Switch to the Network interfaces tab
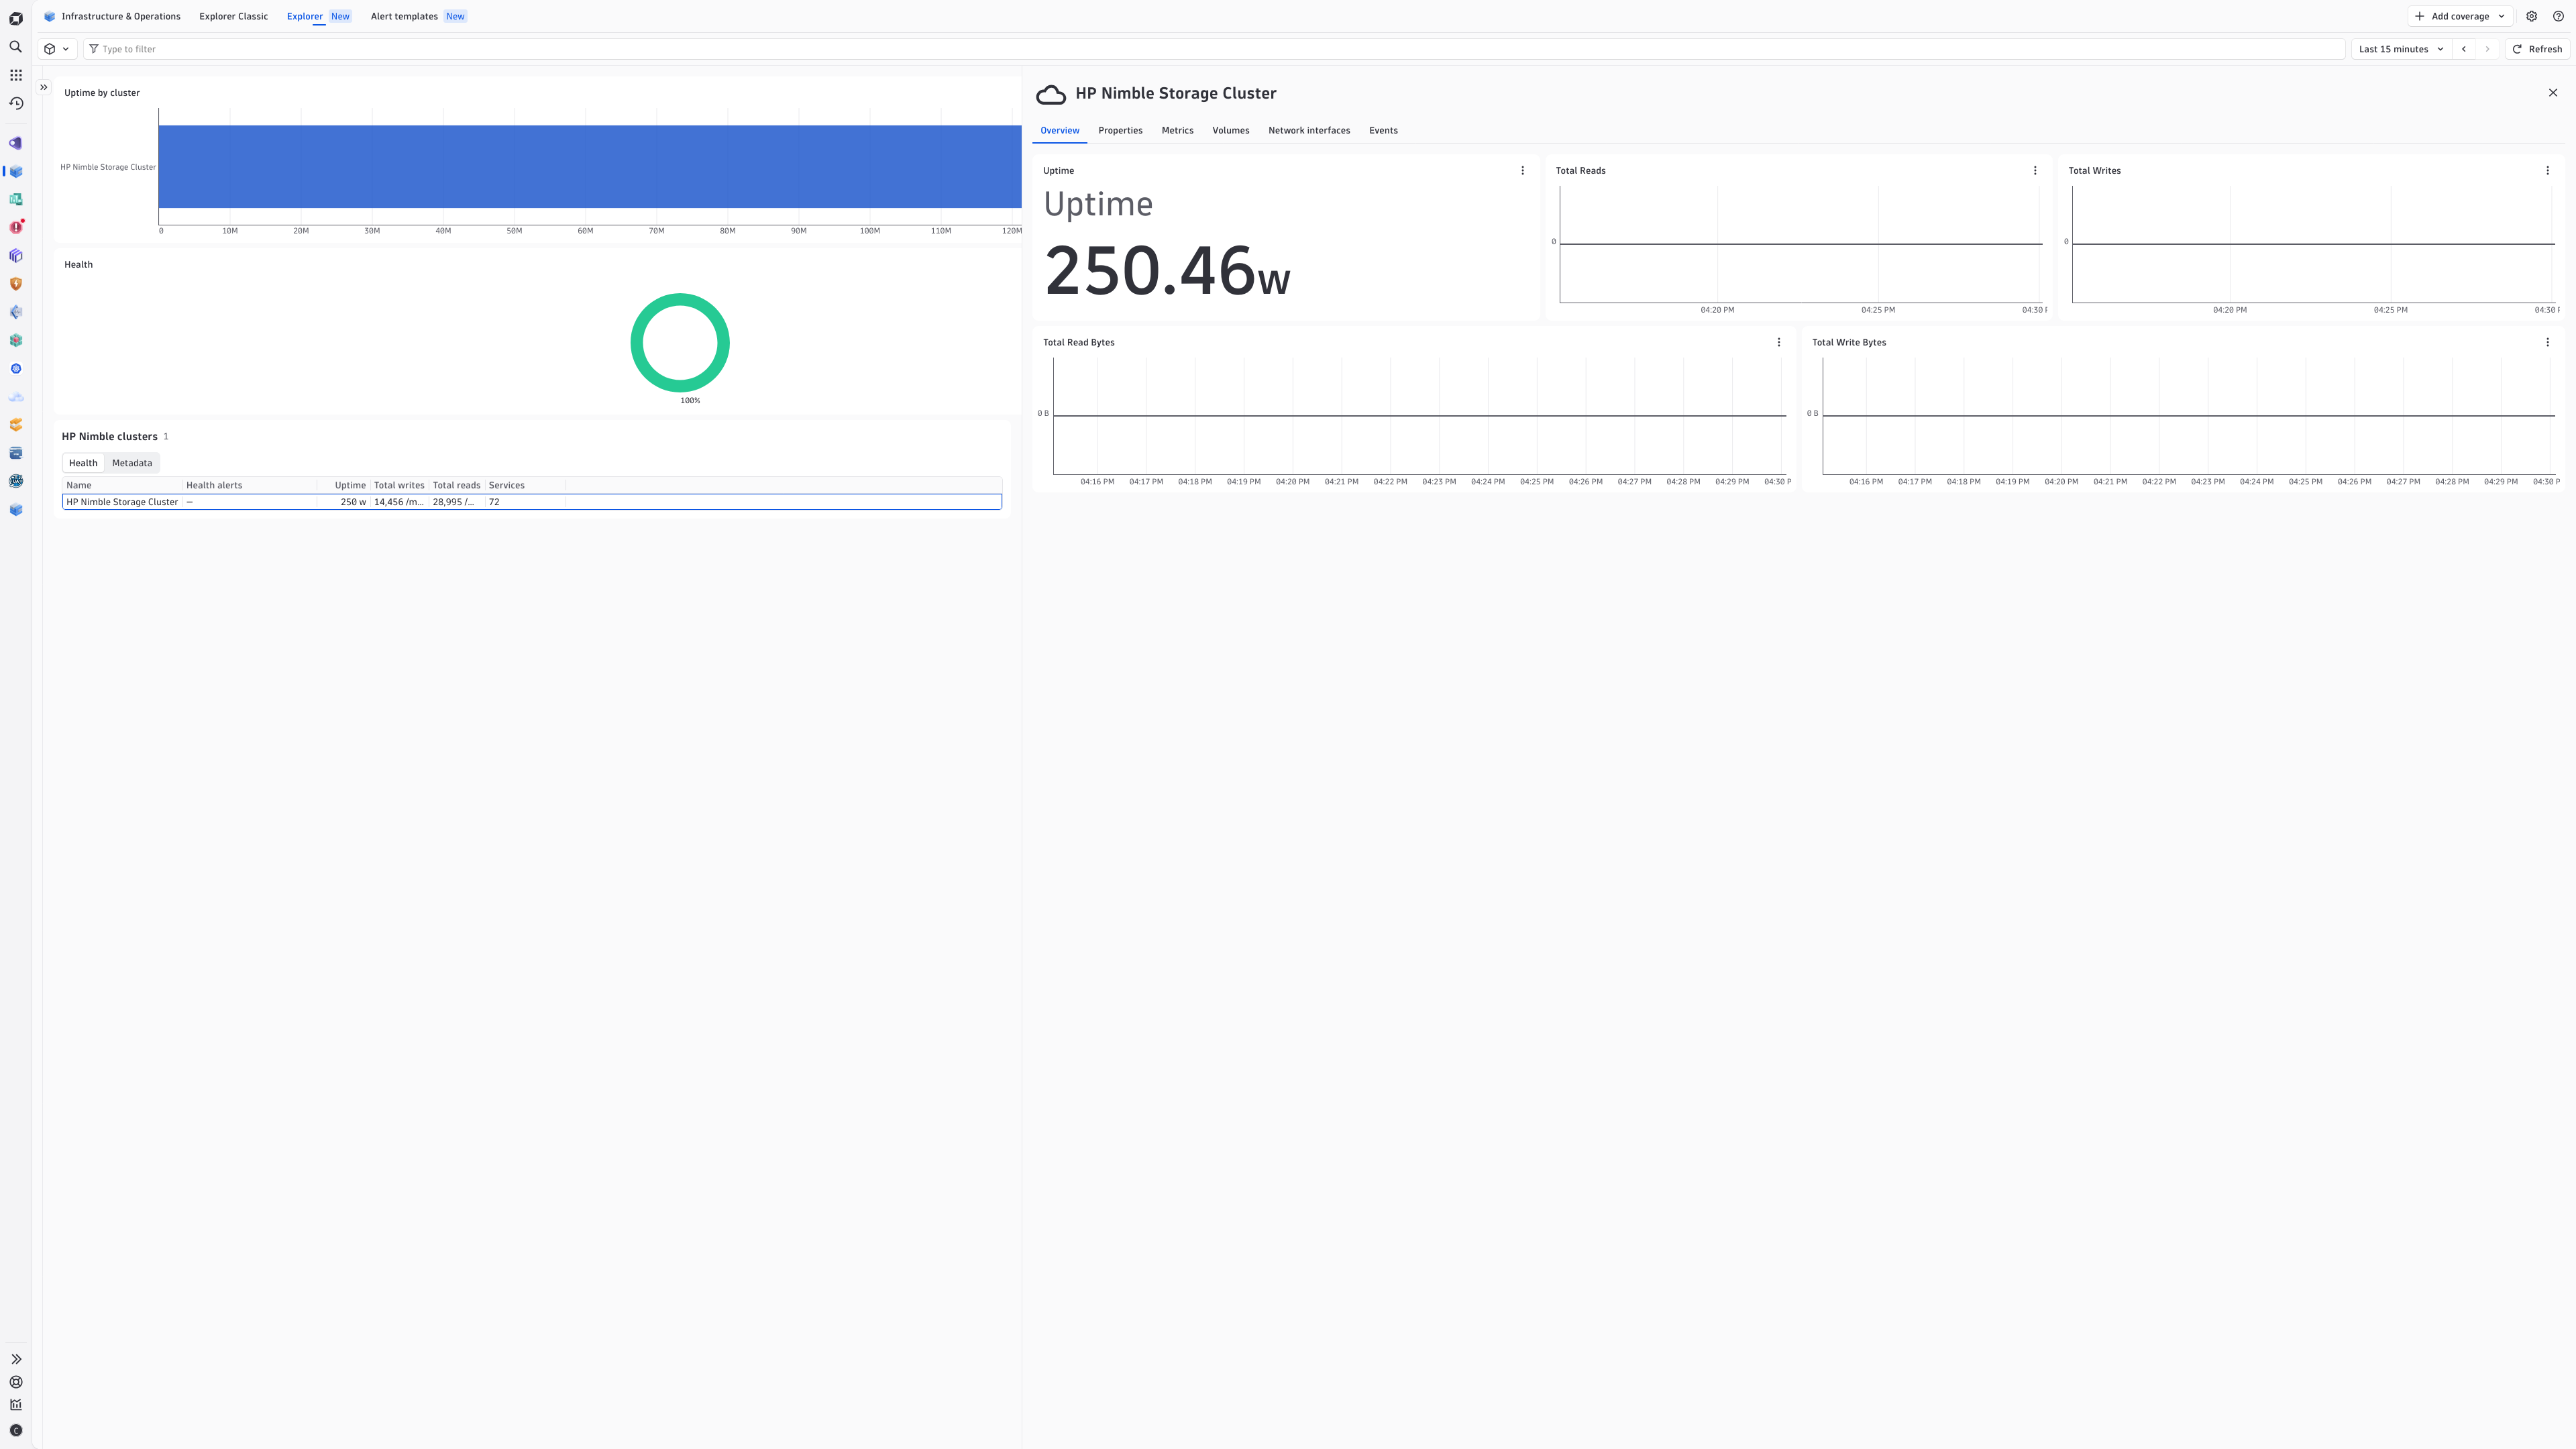The image size is (2576, 1449). (x=1309, y=130)
